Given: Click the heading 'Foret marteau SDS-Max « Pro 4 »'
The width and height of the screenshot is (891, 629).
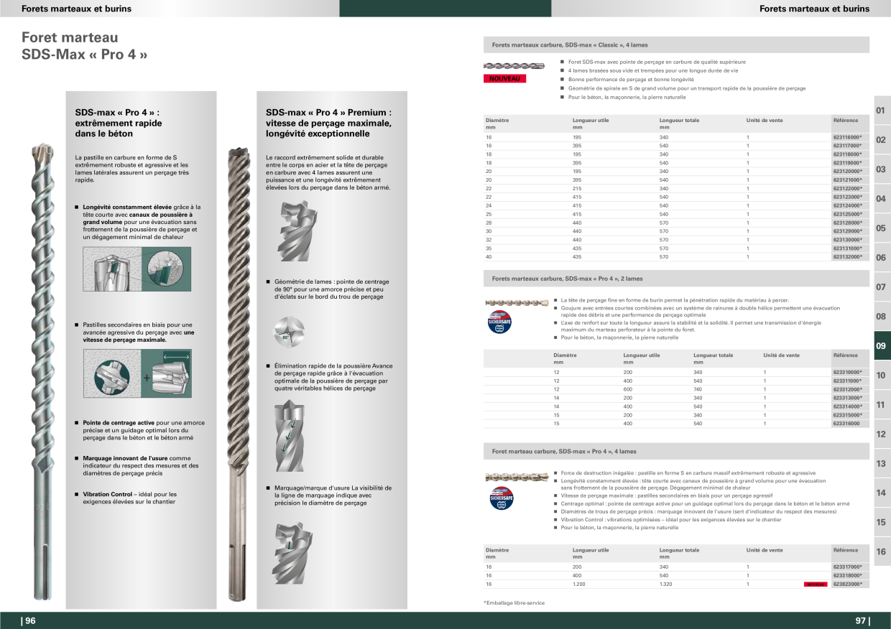Looking at the screenshot, I should point(84,46).
